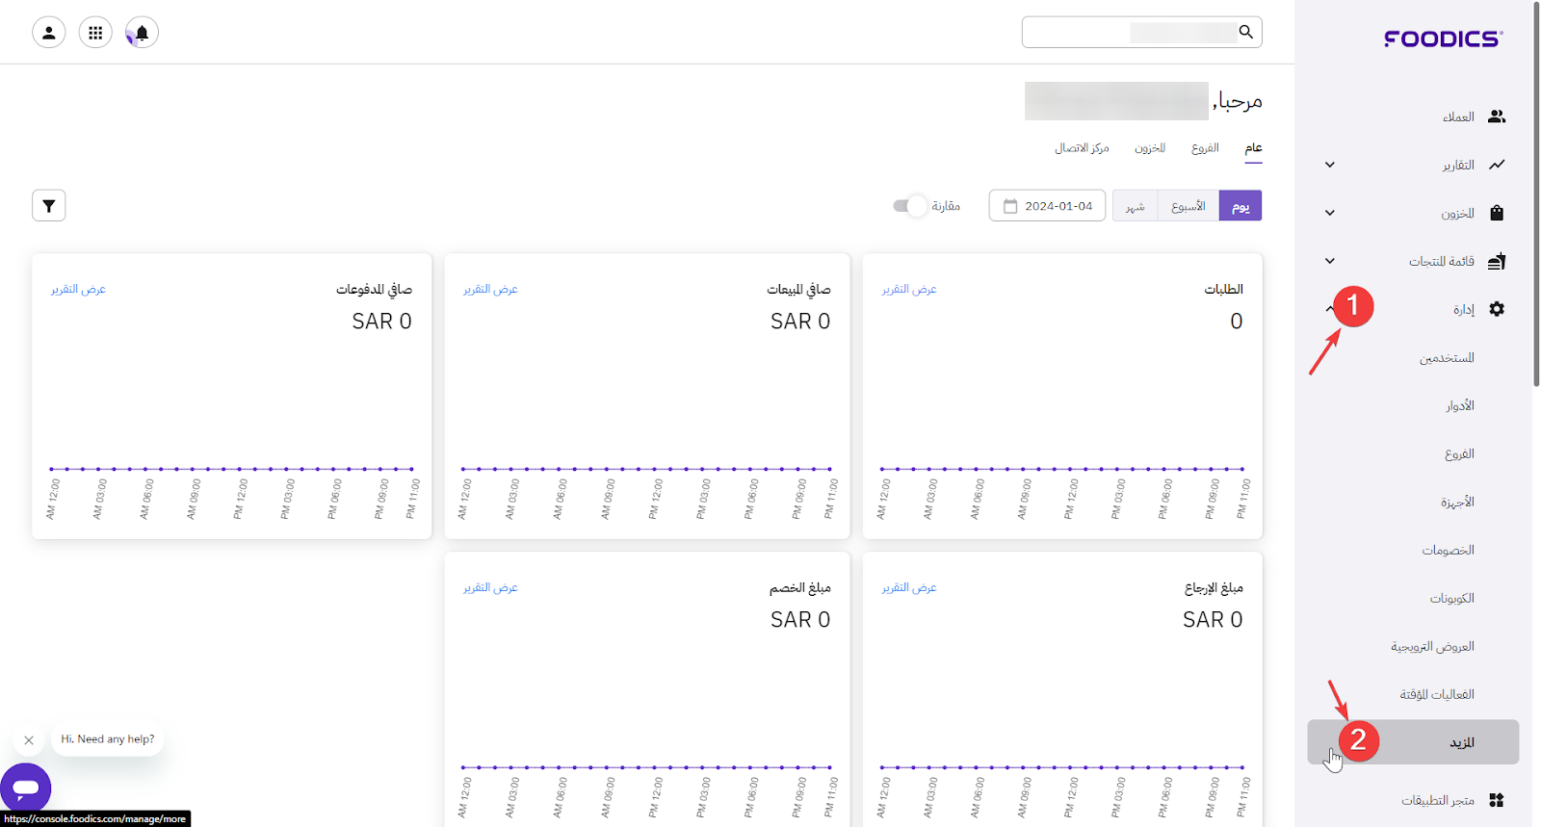1541x827 pixels.
Task: Open عرض التقرير for الطلبات card
Action: click(x=909, y=290)
